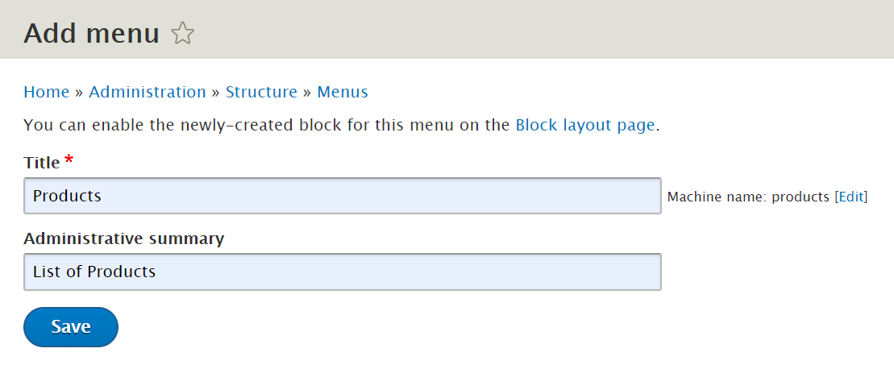Click the Add menu page heading
The image size is (894, 365).
pos(92,34)
